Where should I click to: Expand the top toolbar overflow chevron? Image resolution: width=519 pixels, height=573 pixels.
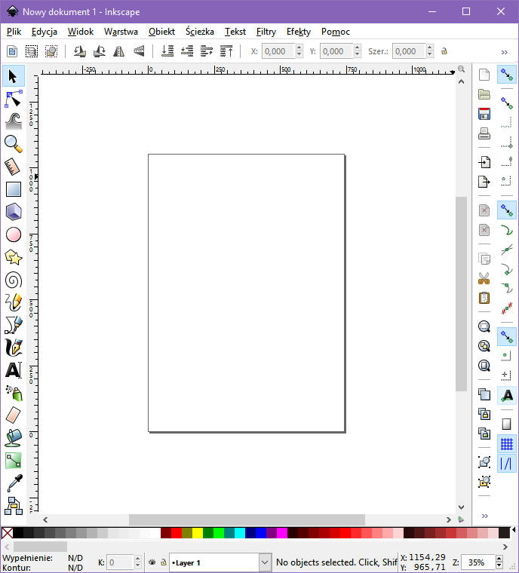[x=505, y=51]
